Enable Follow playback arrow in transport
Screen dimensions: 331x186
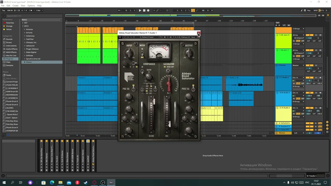pyautogui.click(x=119, y=10)
